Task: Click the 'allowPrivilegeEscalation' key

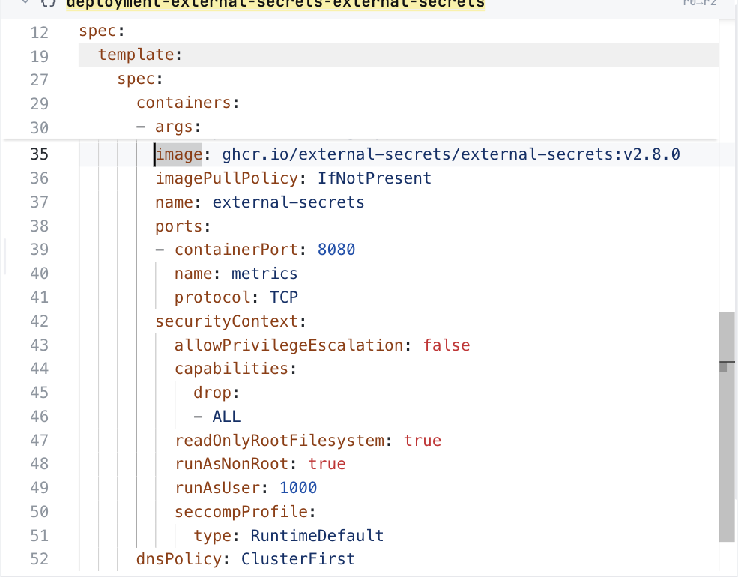Action: pos(289,345)
